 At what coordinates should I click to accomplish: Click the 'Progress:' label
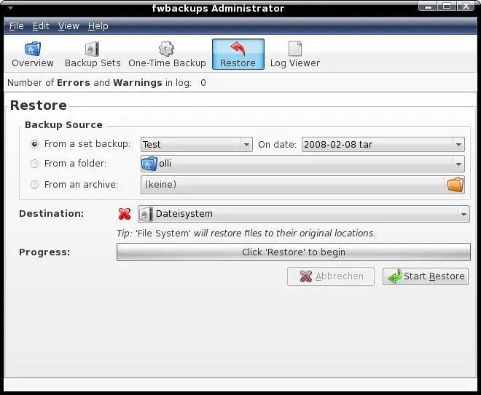(x=44, y=252)
